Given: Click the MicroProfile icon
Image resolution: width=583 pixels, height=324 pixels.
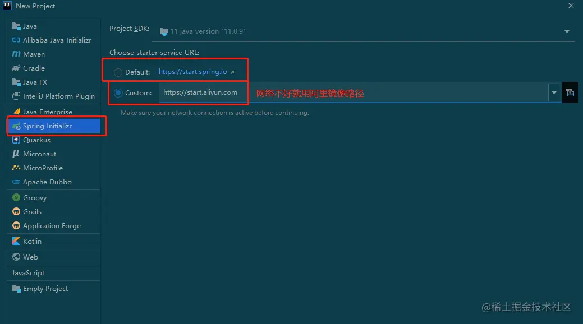Looking at the screenshot, I should [x=16, y=168].
